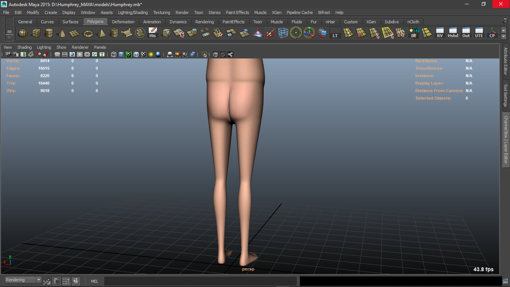The height and width of the screenshot is (287, 510).
Task: Open the File menu
Action: tap(6, 13)
